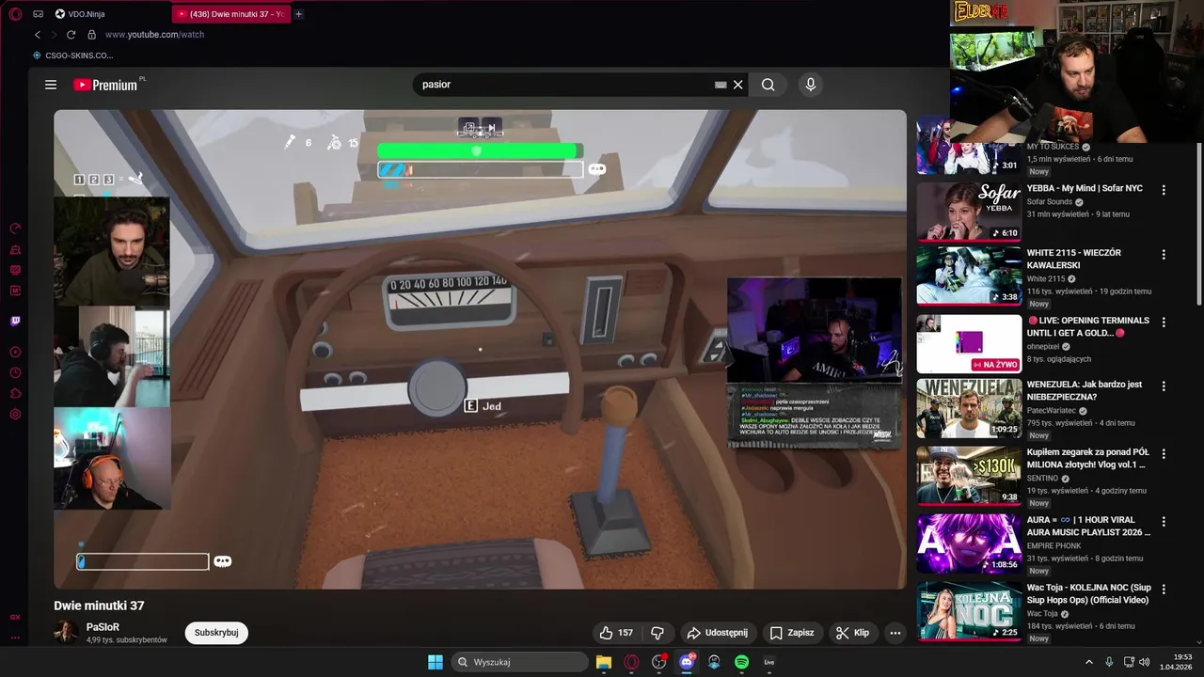This screenshot has height=677, width=1204.
Task: Go back with the browser back arrow
Action: click(x=38, y=35)
